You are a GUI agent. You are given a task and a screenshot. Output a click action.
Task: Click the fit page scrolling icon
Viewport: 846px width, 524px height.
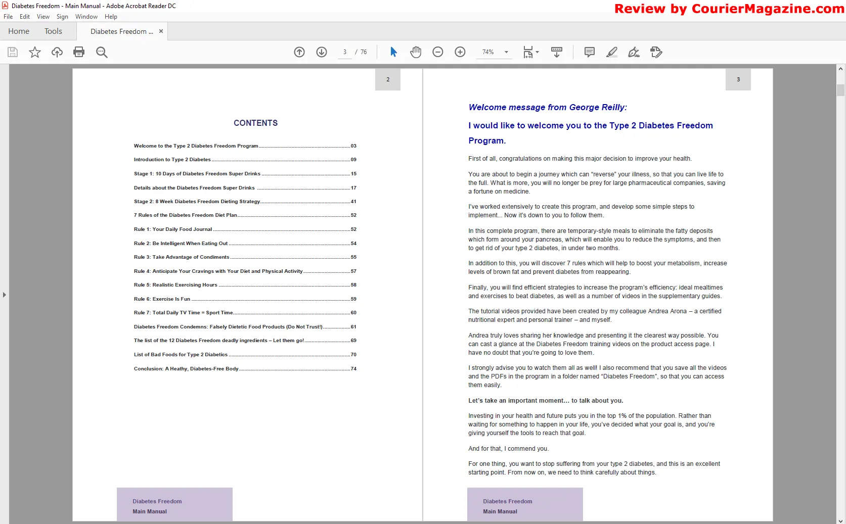point(528,52)
